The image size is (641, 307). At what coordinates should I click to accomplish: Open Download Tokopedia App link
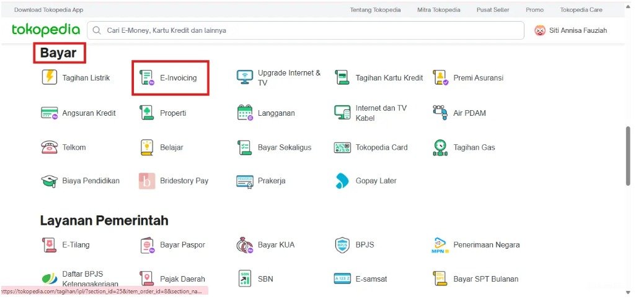point(48,10)
